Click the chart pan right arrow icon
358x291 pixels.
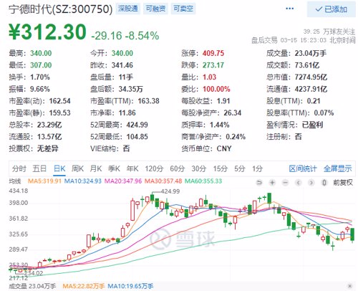pos(311,183)
